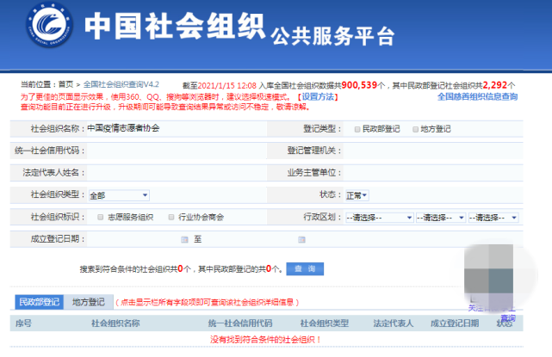Go to 首页 in breadcrumb
Image resolution: width=552 pixels, height=357 pixels.
click(65, 84)
